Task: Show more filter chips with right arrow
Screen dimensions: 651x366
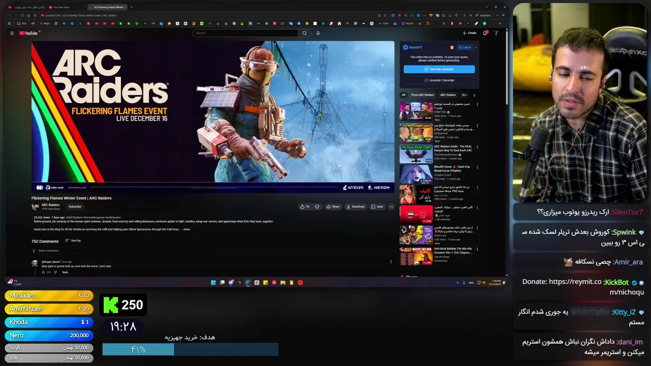Action: click(474, 95)
